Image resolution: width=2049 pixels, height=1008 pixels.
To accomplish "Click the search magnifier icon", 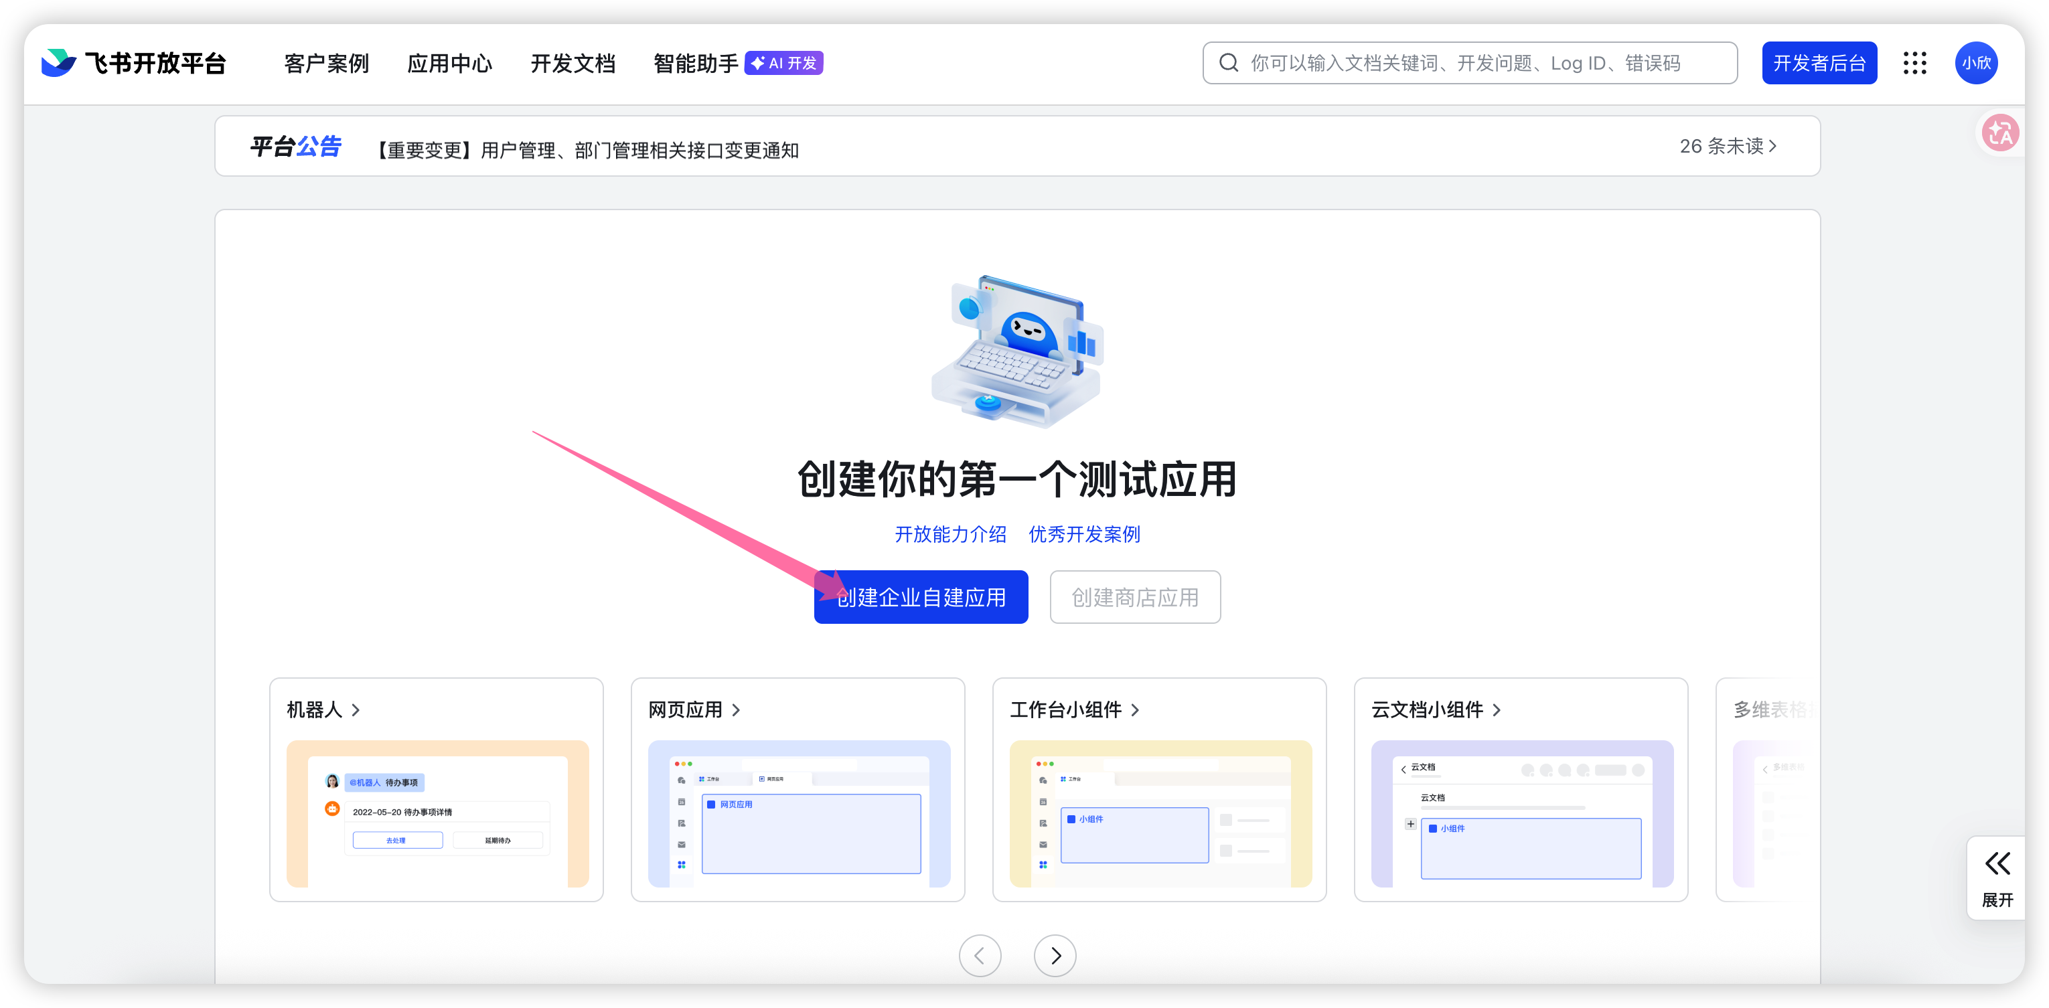I will pyautogui.click(x=1229, y=63).
